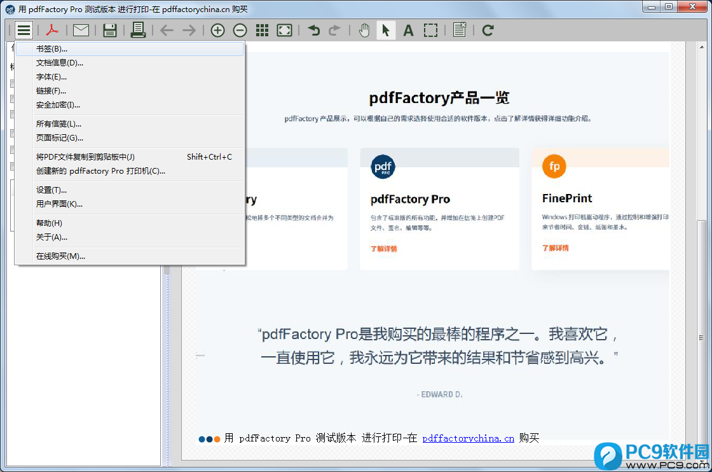Select the marquee selection tool
This screenshot has height=472, width=712.
click(x=430, y=31)
